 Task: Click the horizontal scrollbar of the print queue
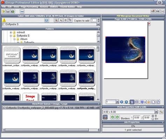pyautogui.click(x=51, y=130)
